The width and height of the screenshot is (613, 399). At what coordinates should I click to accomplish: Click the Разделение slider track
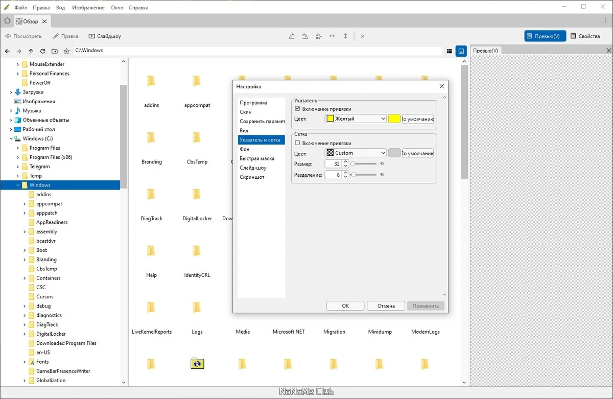click(x=364, y=175)
